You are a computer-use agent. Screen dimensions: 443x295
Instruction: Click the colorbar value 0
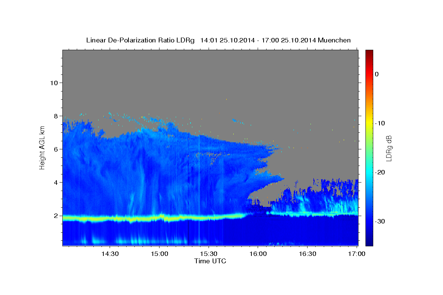coord(377,74)
